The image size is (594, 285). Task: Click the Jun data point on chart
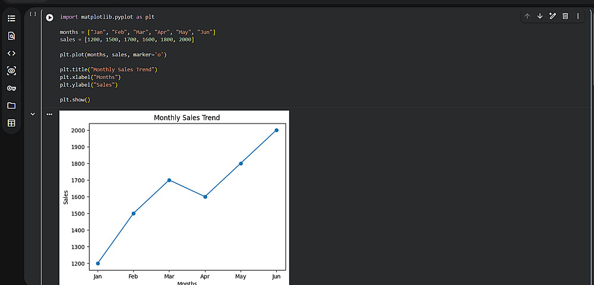coord(276,130)
